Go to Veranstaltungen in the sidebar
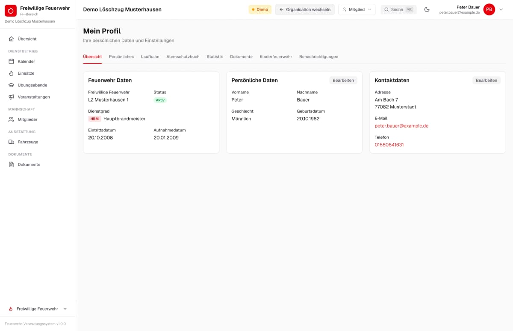 pyautogui.click(x=38, y=97)
